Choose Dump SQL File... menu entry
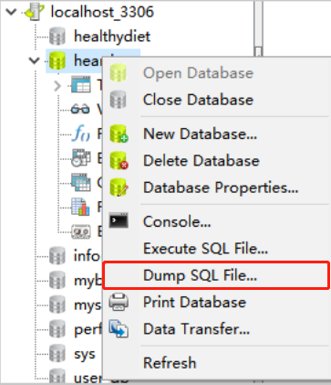Viewport: 331px width, 385px height. coord(216,275)
